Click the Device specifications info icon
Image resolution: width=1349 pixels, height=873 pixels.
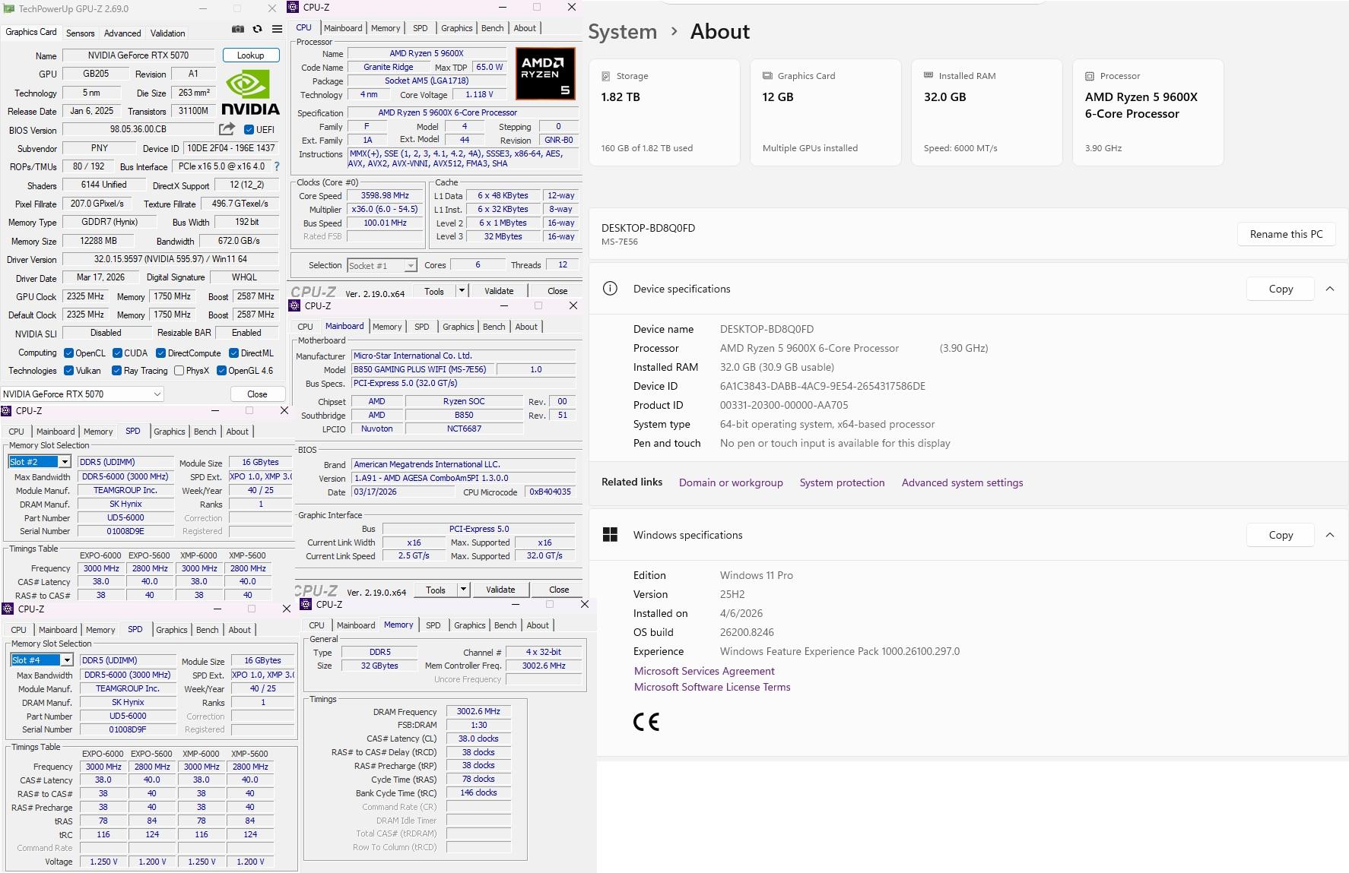pyautogui.click(x=610, y=289)
